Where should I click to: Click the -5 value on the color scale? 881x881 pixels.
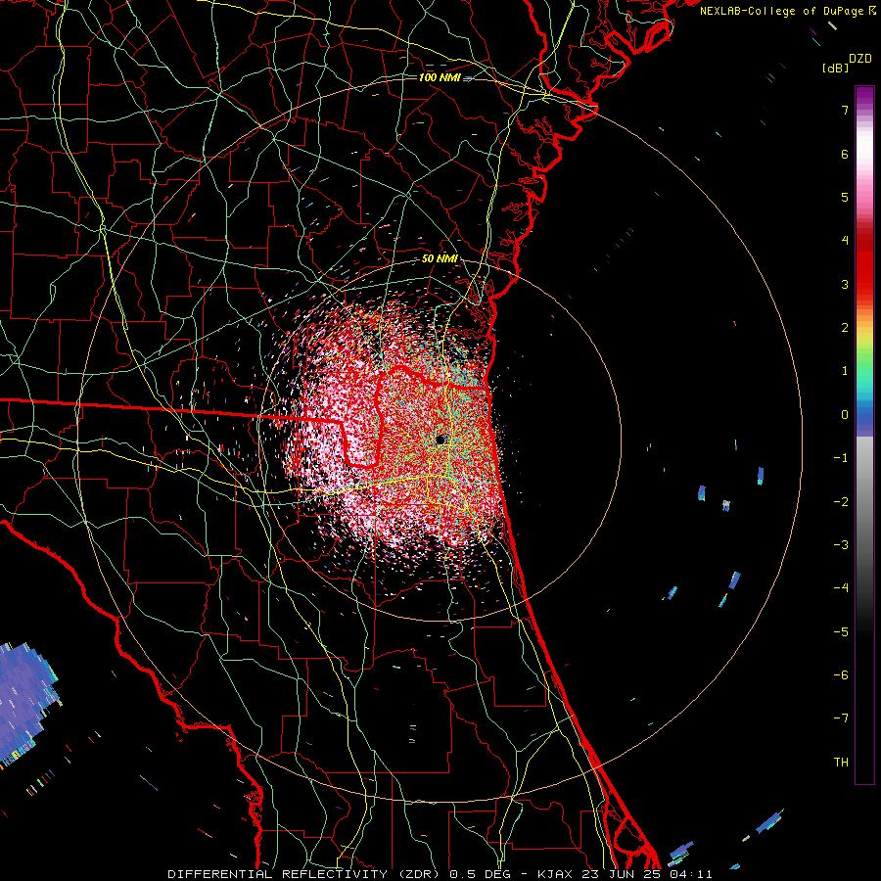pos(841,632)
